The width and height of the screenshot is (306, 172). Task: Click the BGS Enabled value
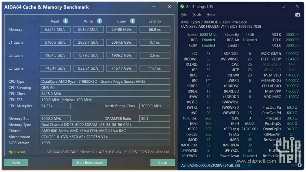click(208, 40)
